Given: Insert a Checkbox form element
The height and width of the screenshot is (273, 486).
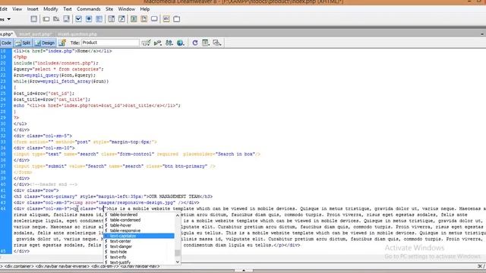Looking at the screenshot, I should pos(78,19).
